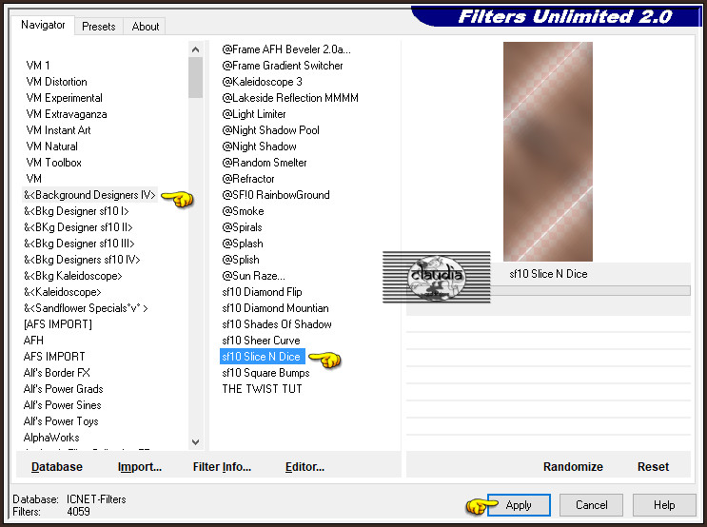Choose sf10 Shades Of Shadow filter
The width and height of the screenshot is (707, 527).
(276, 324)
